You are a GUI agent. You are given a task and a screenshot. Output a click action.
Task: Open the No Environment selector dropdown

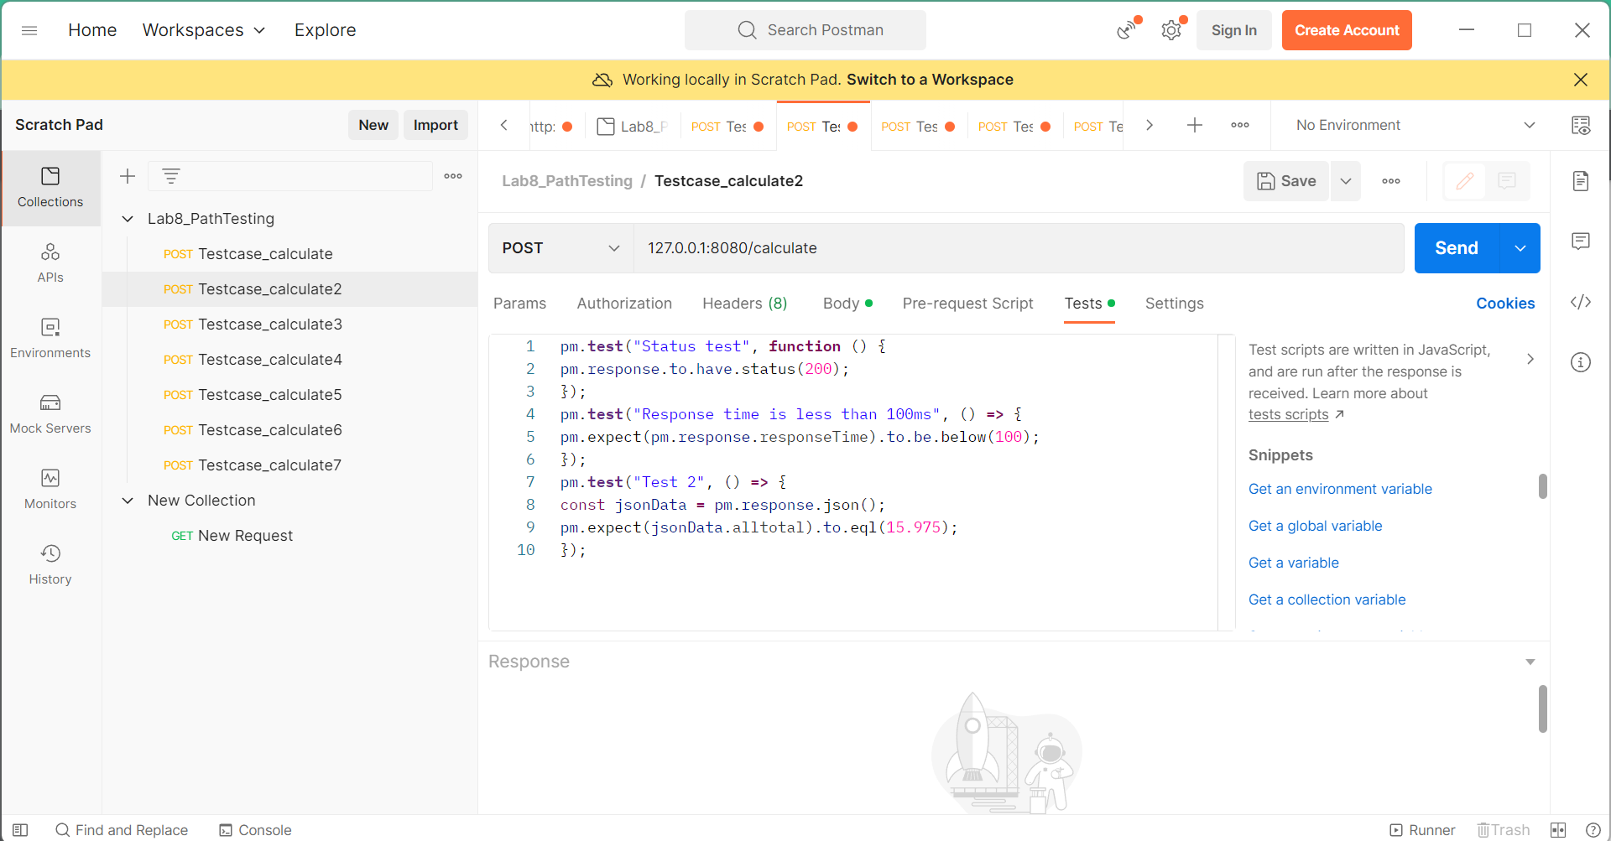(x=1414, y=125)
